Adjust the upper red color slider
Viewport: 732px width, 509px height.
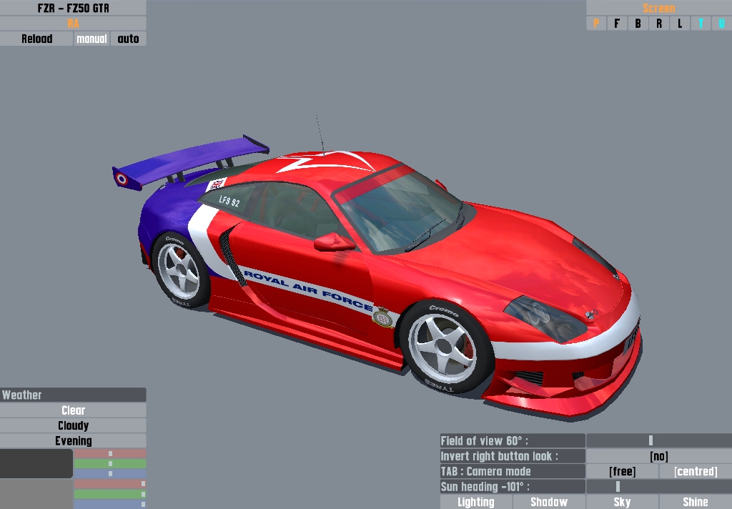[x=110, y=453]
